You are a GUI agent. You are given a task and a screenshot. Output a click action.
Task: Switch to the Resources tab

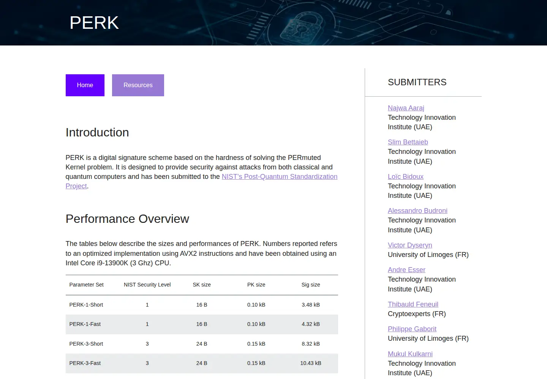coord(138,85)
